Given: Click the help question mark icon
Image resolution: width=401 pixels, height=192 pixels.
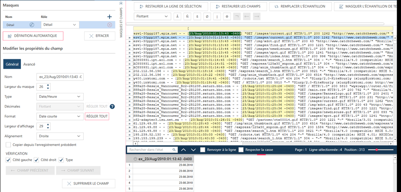Looking at the screenshot, I should click(112, 106).
